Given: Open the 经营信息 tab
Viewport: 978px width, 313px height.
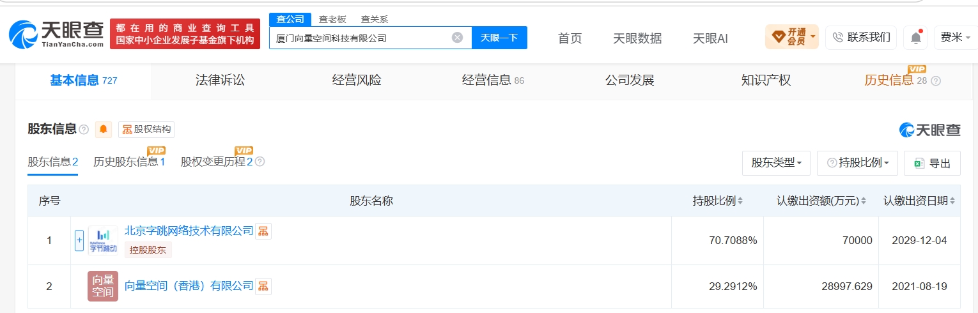Looking at the screenshot, I should pyautogui.click(x=493, y=80).
